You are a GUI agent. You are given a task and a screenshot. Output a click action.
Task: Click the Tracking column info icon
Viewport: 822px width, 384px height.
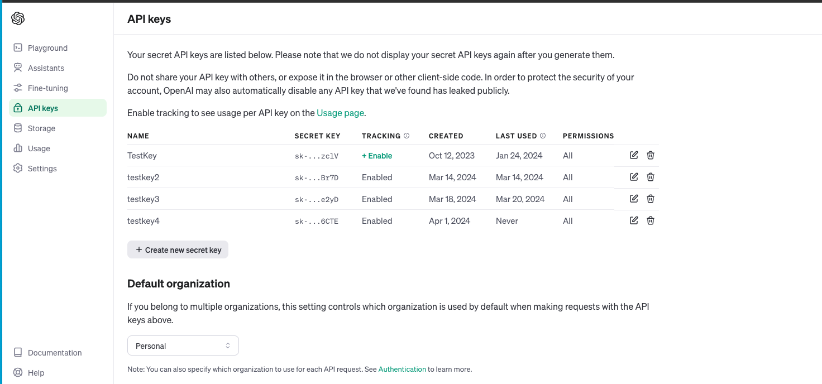coord(407,136)
